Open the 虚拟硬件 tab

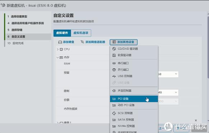tap(62, 33)
